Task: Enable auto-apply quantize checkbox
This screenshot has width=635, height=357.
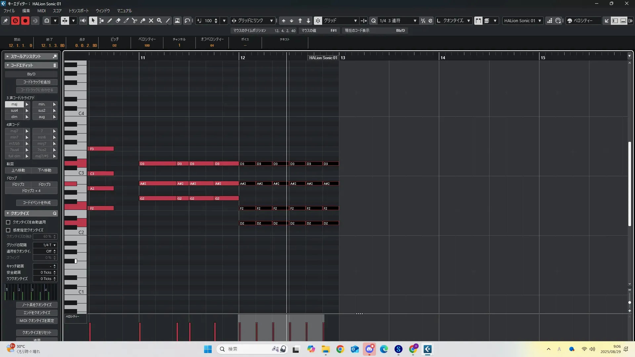Action: [x=8, y=222]
